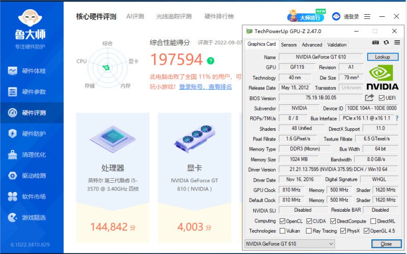Click the Shaders value 48 Unified
The image size is (407, 254).
[302, 128]
